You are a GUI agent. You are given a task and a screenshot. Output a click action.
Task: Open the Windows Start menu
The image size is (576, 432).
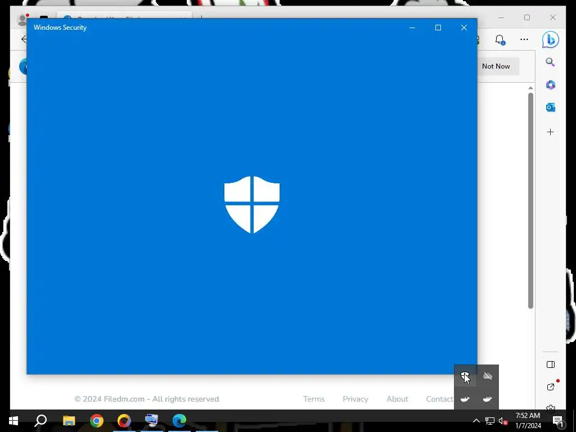click(x=13, y=421)
